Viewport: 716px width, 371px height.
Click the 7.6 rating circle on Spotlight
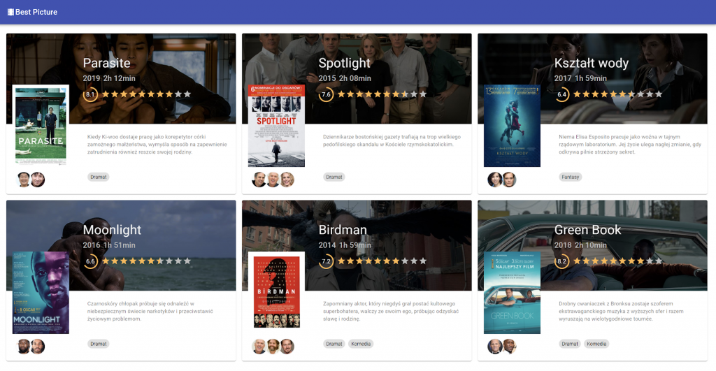[x=326, y=94]
